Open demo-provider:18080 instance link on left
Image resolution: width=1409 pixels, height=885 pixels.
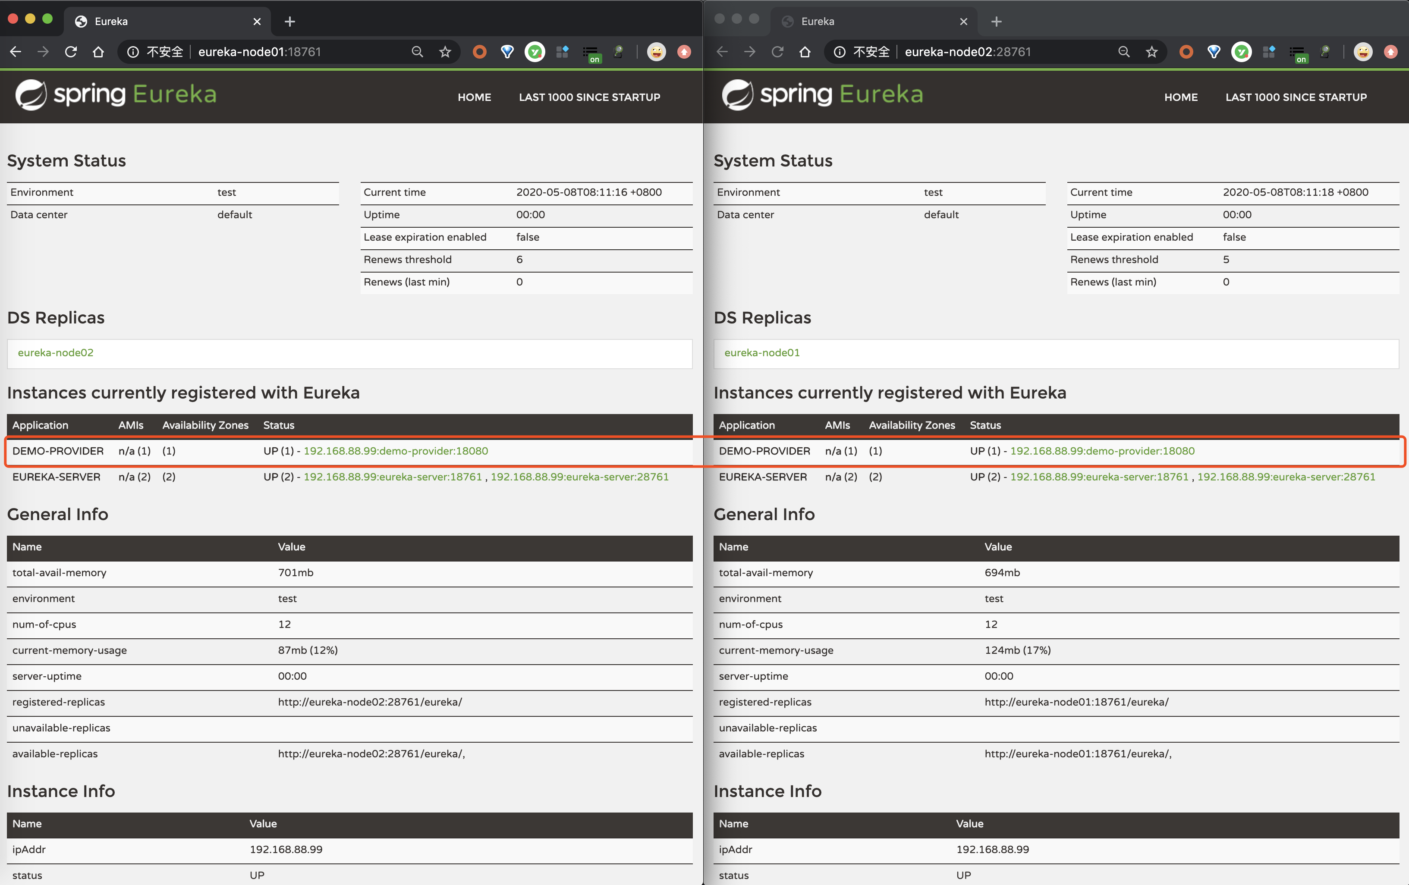pos(396,451)
